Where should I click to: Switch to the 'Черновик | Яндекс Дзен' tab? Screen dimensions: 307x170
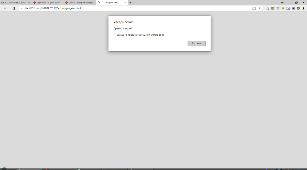tap(48, 3)
